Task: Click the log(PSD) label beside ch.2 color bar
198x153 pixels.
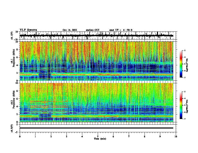Action: point(187,106)
